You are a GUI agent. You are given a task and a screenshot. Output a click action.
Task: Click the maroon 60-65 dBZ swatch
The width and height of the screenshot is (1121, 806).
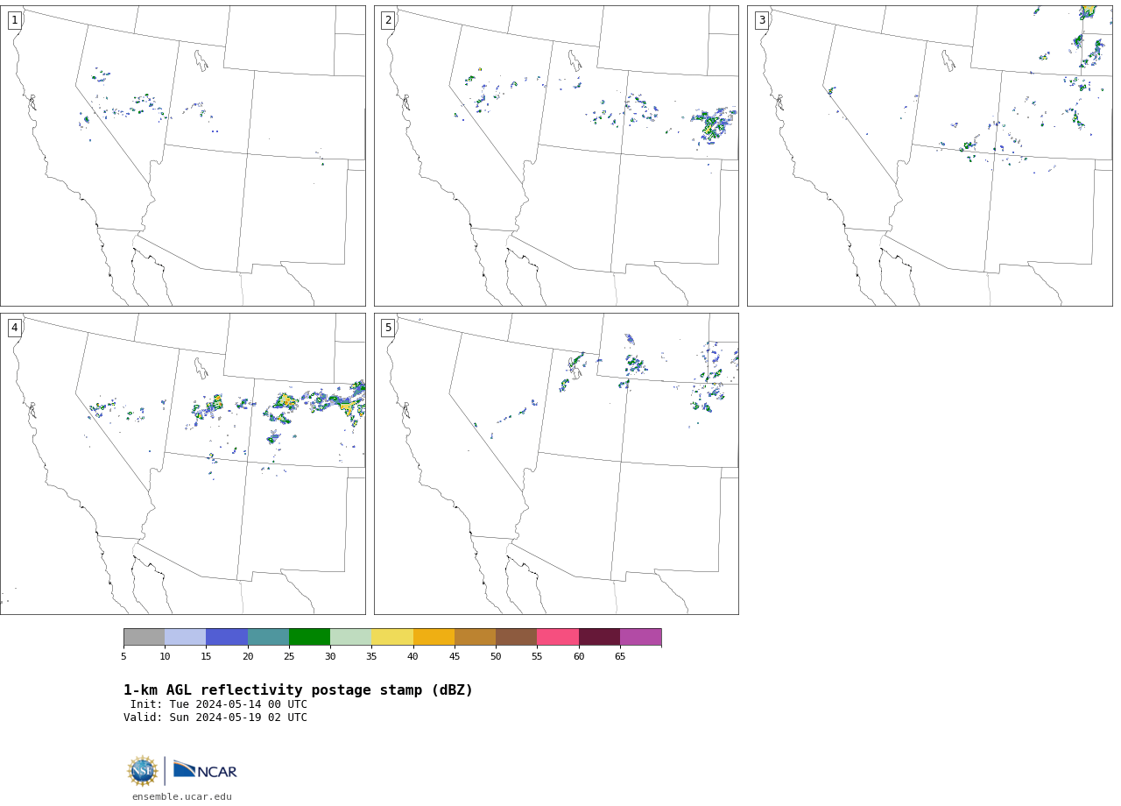pyautogui.click(x=599, y=637)
